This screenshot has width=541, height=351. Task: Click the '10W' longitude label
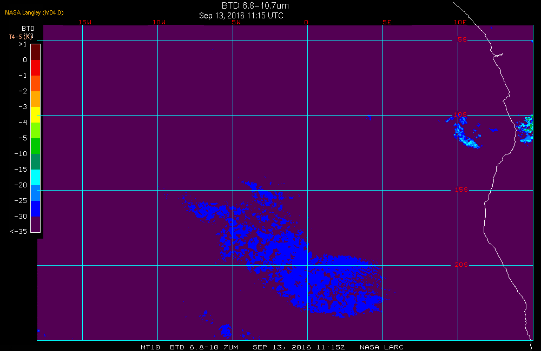click(x=159, y=22)
